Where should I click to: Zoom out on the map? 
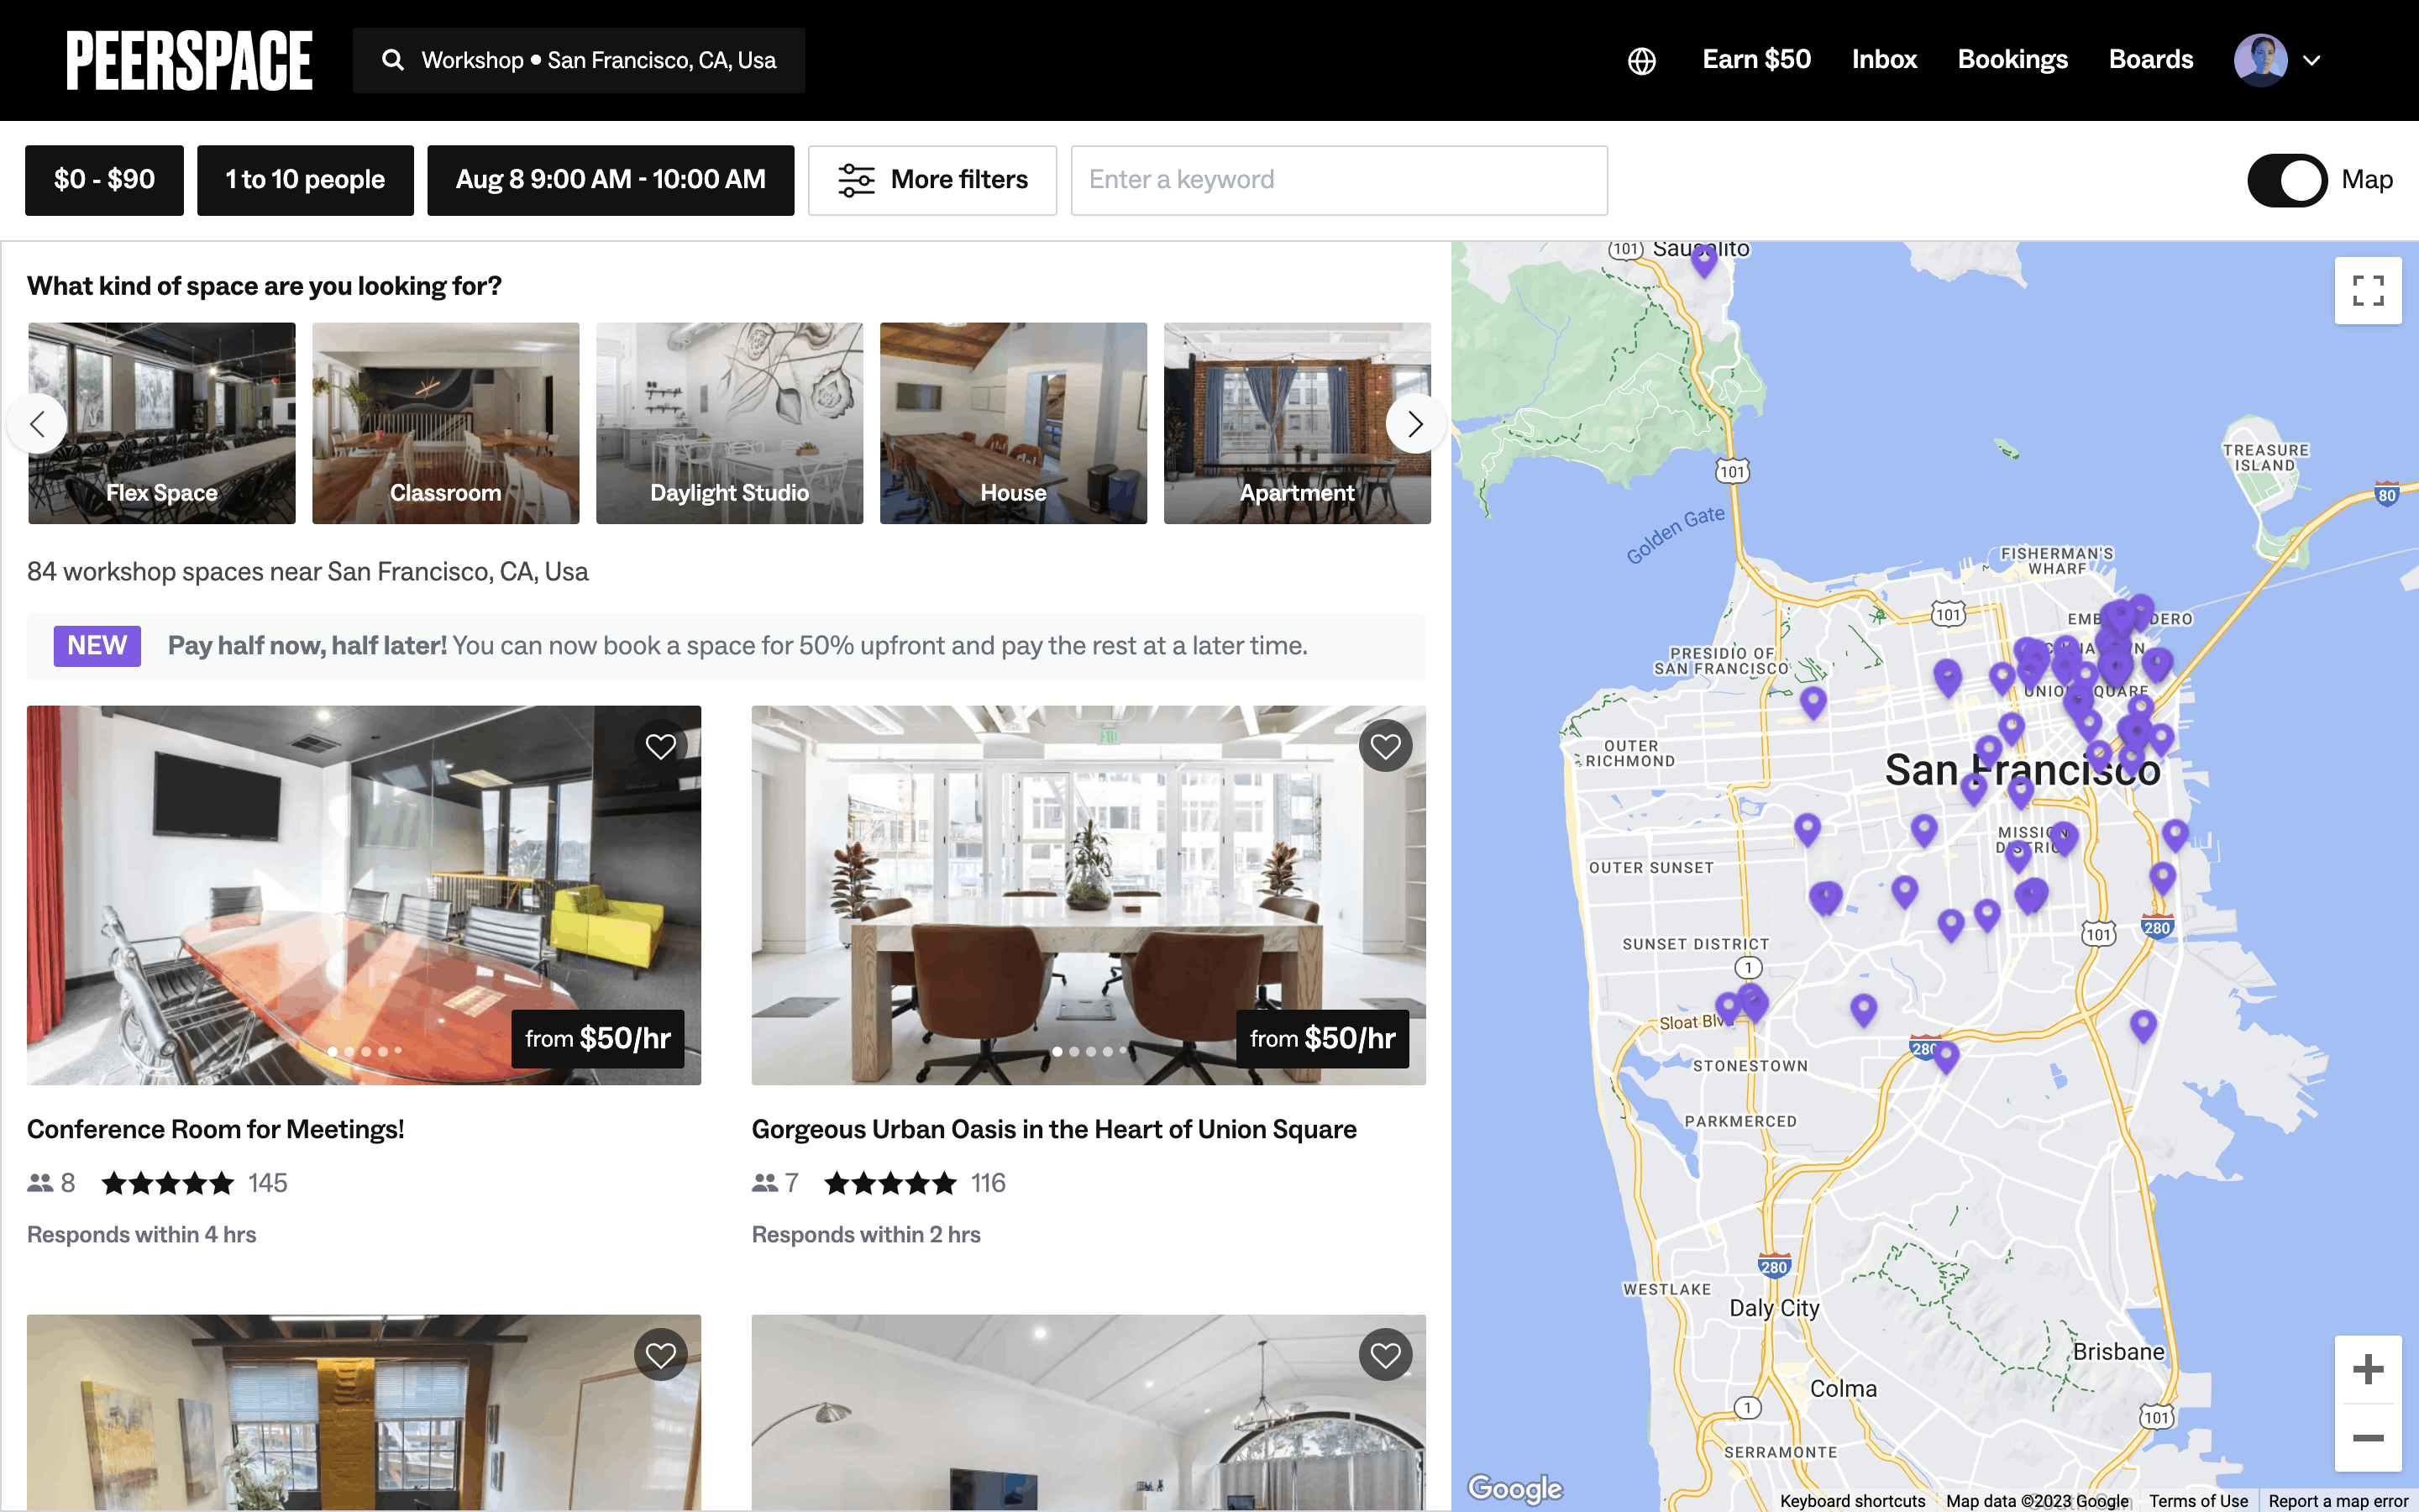tap(2367, 1438)
